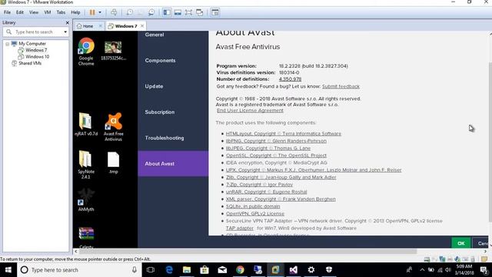492x277 pixels.
Task: Open the snapshot manager toolbar icon
Action: 151,12
